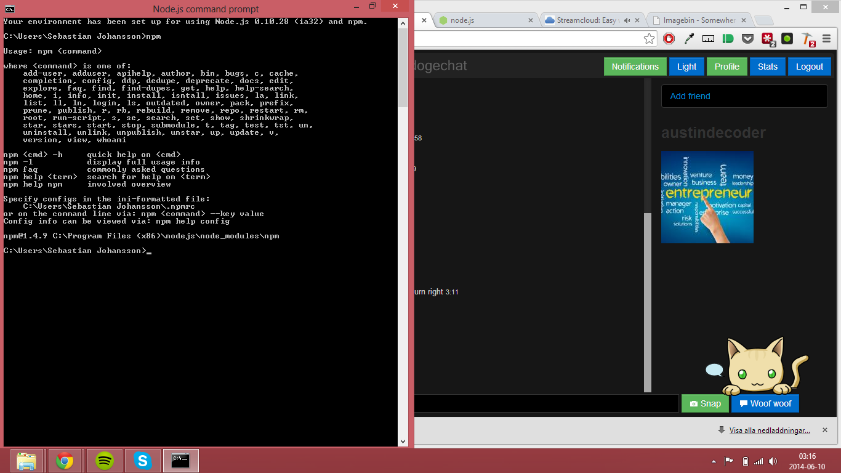Screen dimensions: 841x473
Task: Close the Imagebin tab
Action: pyautogui.click(x=744, y=20)
